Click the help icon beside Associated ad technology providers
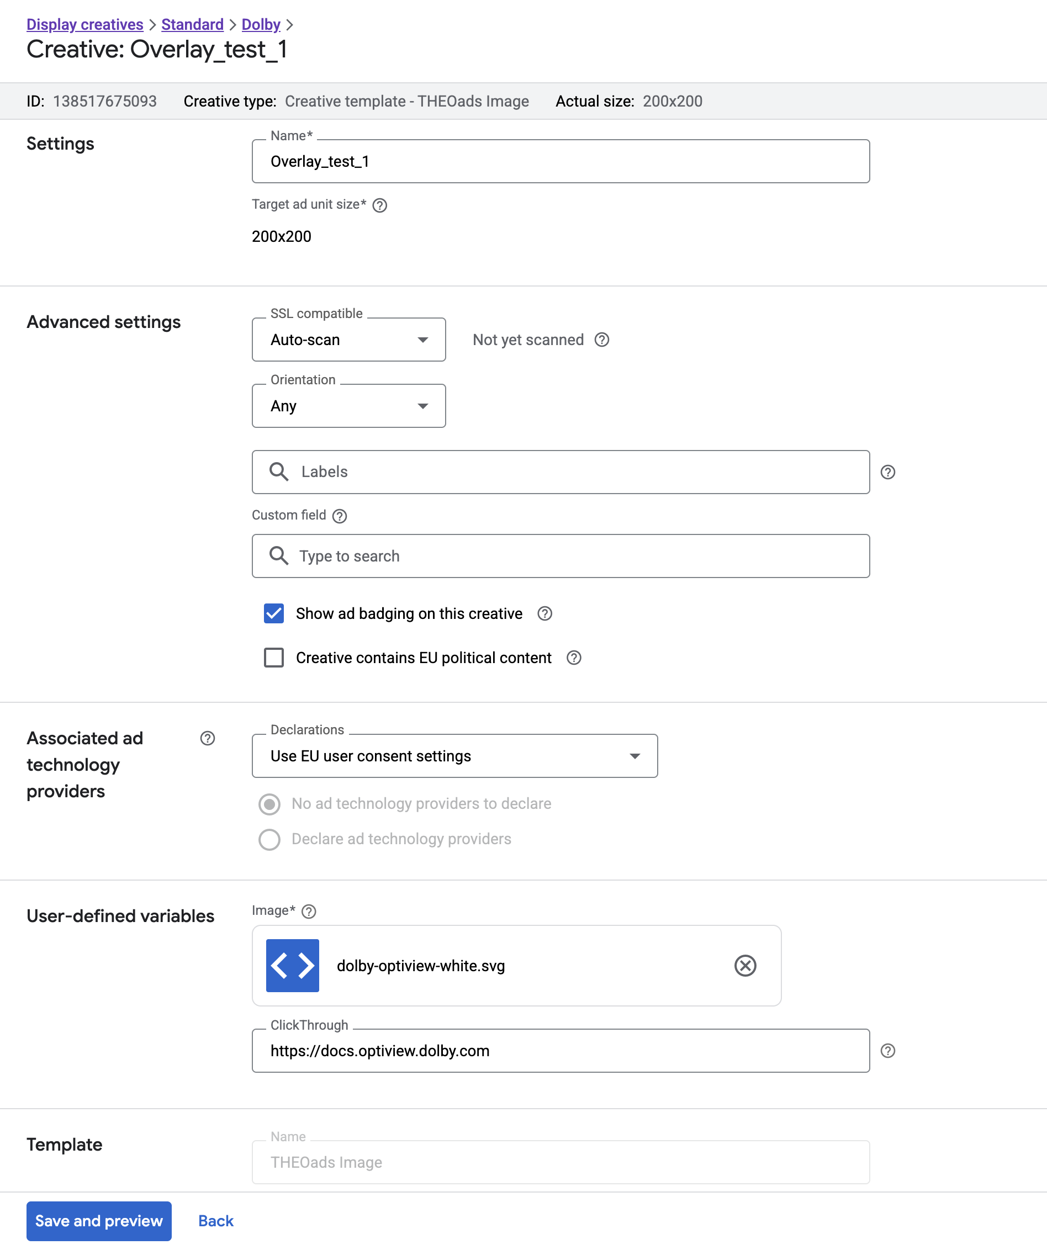This screenshot has width=1047, height=1250. pos(207,739)
